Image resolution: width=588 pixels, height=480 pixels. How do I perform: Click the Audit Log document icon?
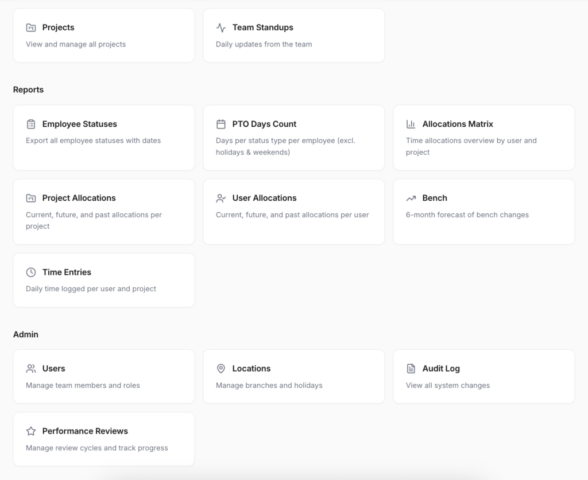pyautogui.click(x=412, y=369)
